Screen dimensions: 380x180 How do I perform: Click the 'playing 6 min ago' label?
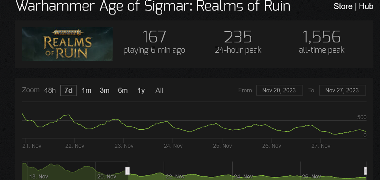(x=154, y=50)
